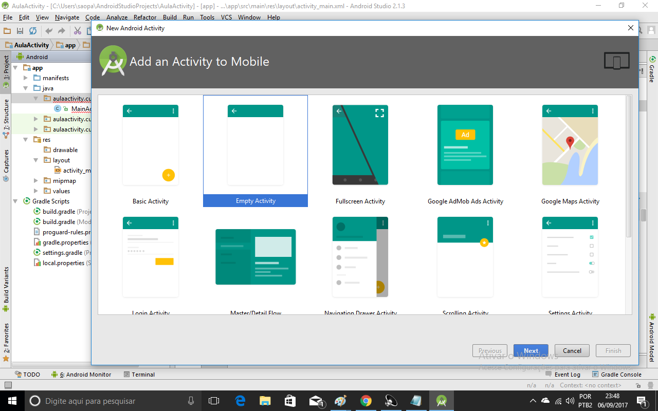Open the Refactor menu
The width and height of the screenshot is (658, 411).
click(145, 17)
